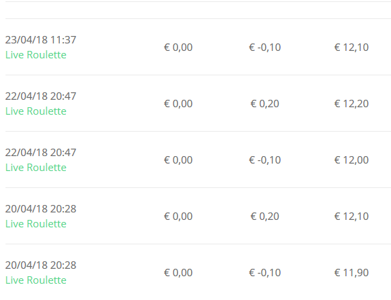The width and height of the screenshot is (391, 300).
Task: Open Live Roulette link under 23/04/18 11:37
Action: pyautogui.click(x=36, y=55)
